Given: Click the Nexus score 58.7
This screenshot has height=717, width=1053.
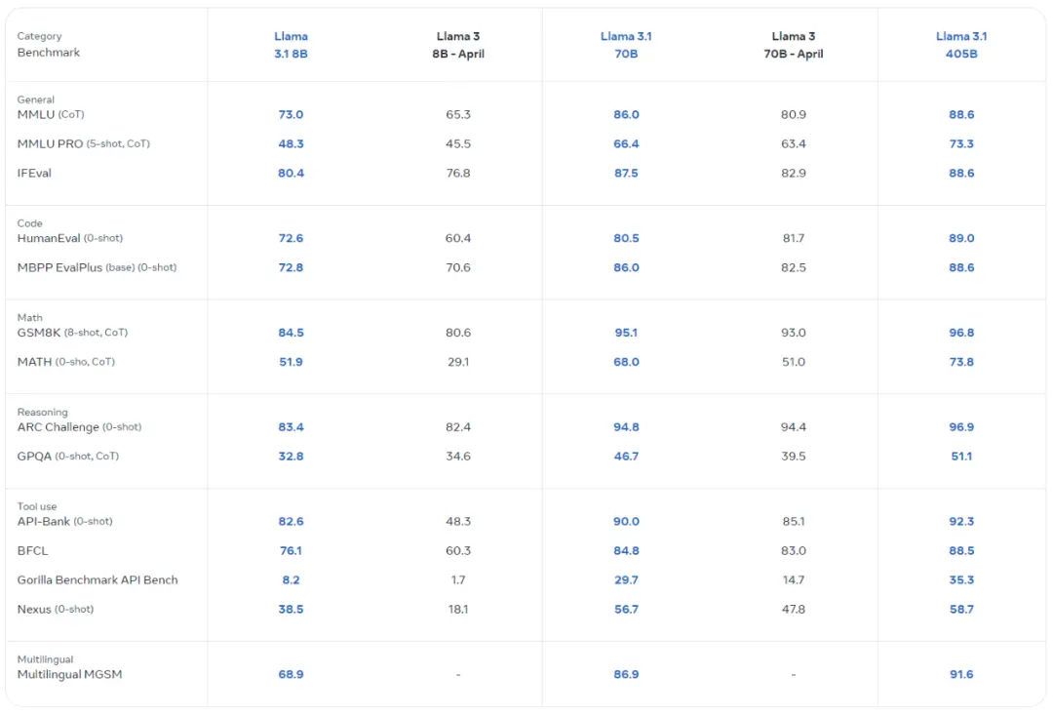Looking at the screenshot, I should pos(961,609).
